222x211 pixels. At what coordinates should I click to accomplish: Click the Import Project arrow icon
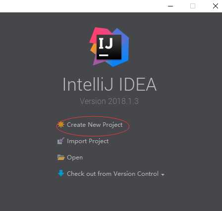(61, 141)
